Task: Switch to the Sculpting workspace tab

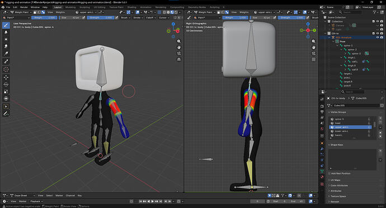Action: [x=84, y=7]
